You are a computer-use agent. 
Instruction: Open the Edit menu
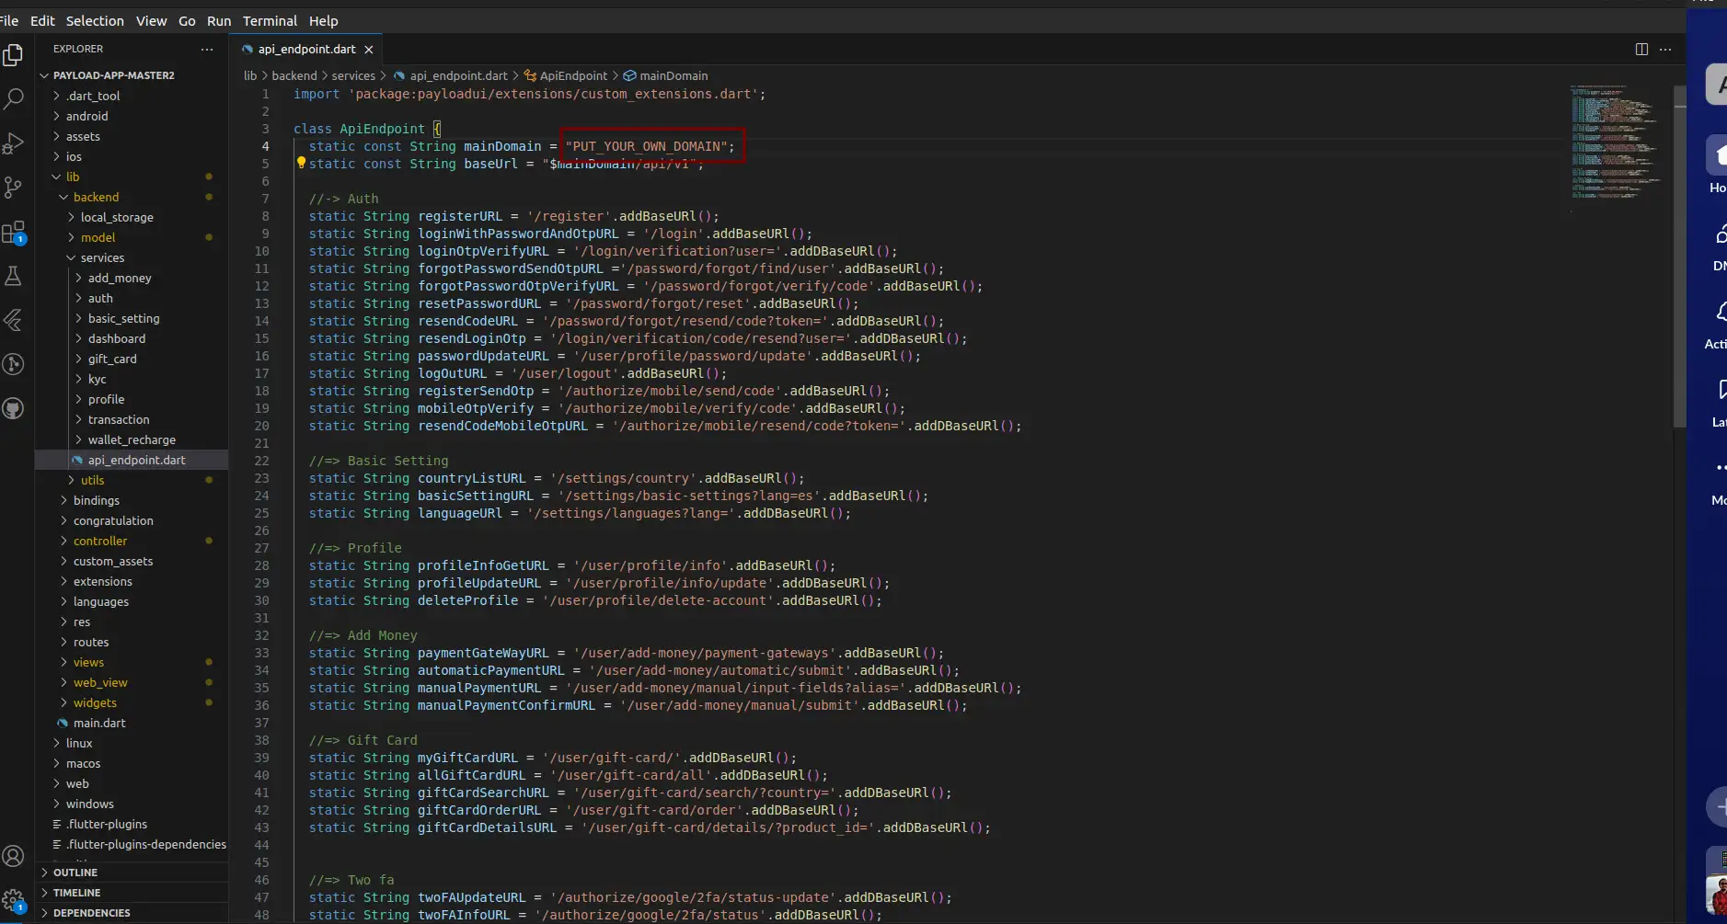click(x=42, y=20)
